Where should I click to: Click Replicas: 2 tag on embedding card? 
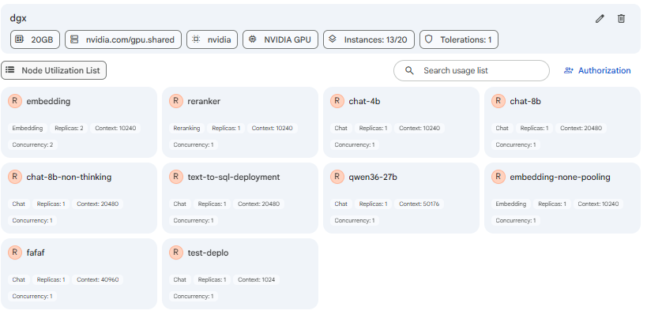[x=69, y=128]
